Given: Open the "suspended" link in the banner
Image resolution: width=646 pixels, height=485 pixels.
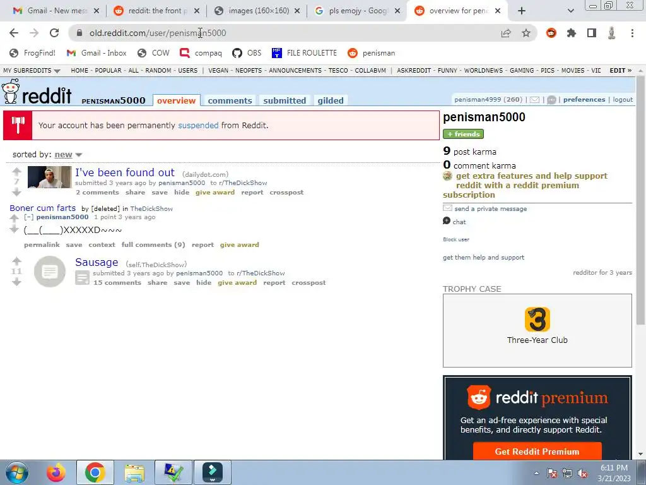Looking at the screenshot, I should [x=198, y=126].
